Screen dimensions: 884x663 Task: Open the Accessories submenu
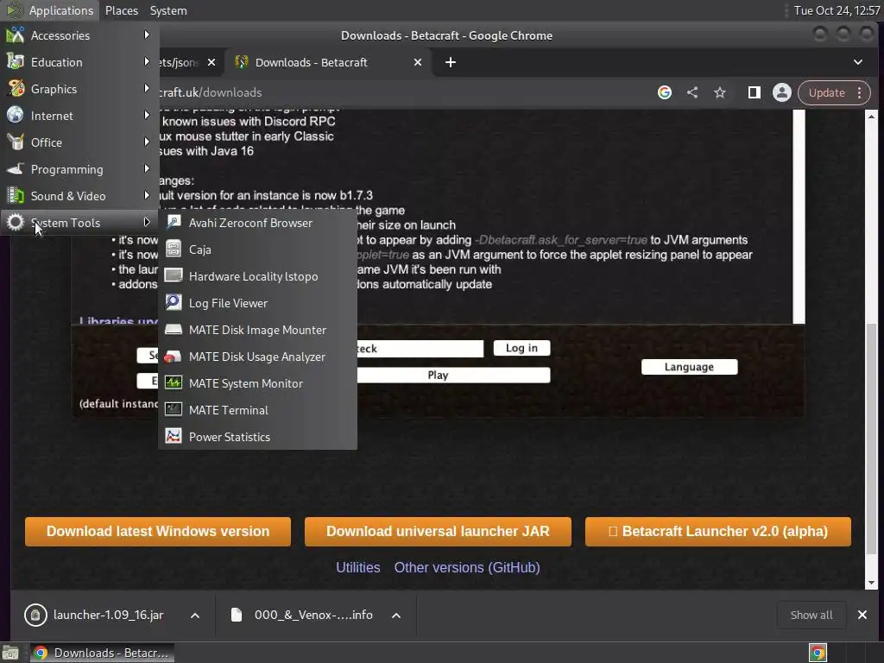79,35
